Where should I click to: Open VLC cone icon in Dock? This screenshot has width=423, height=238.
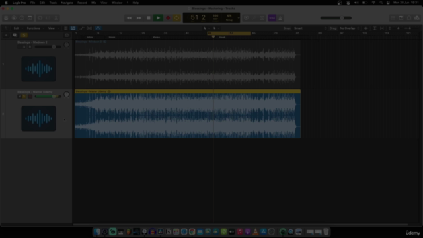256,231
